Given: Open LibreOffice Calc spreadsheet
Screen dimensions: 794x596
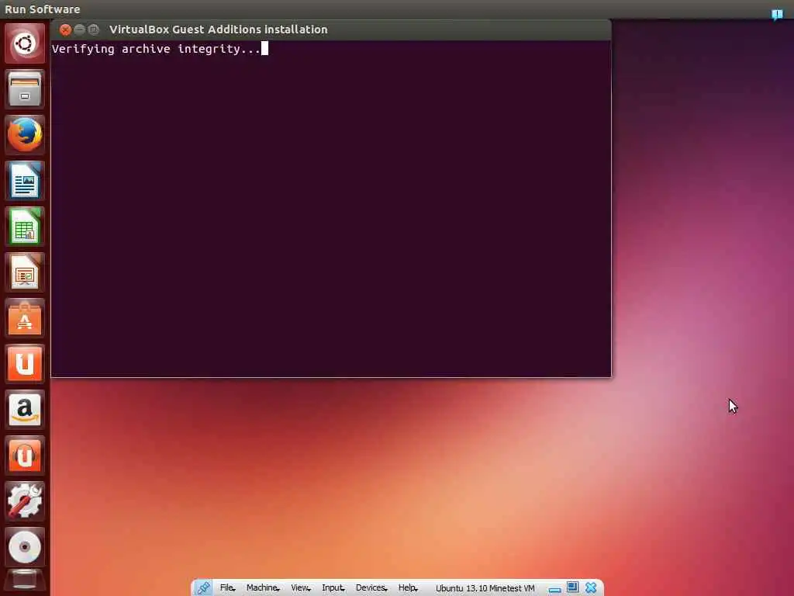Looking at the screenshot, I should coord(25,227).
